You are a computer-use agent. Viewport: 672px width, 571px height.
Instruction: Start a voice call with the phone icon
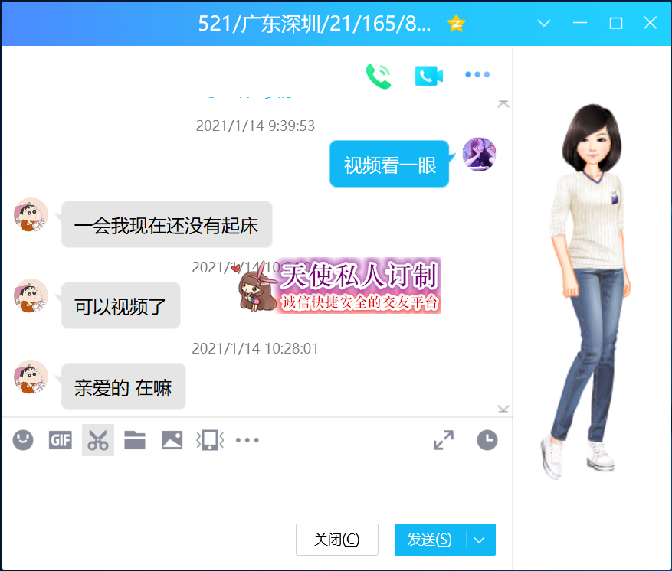(379, 75)
